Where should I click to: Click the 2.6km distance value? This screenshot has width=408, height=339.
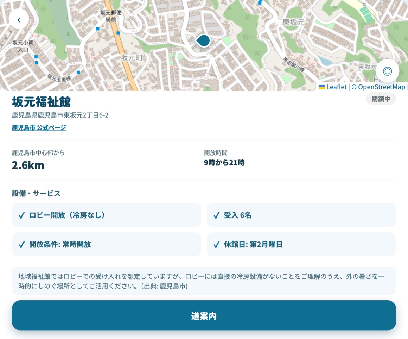click(28, 165)
